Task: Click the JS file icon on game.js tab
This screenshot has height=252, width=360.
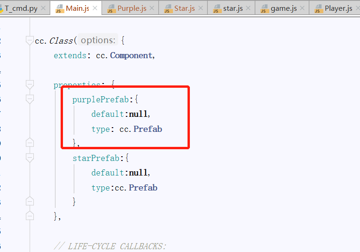Action: (265, 9)
